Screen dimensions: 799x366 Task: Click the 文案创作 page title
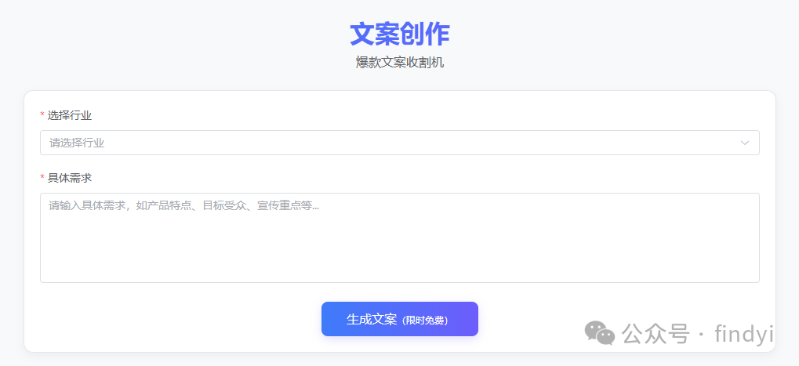click(400, 34)
